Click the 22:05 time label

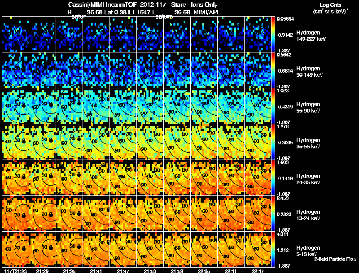pos(204,271)
